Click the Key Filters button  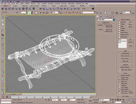pos(105,102)
